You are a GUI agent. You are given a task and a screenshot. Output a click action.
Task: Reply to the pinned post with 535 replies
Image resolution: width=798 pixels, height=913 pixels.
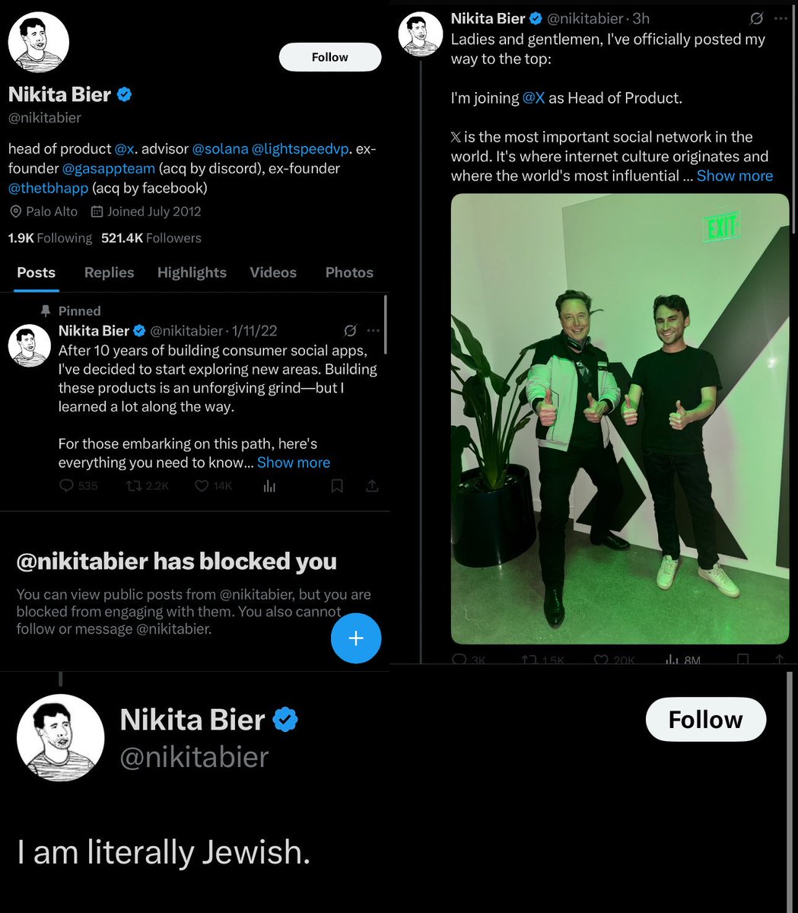(68, 485)
